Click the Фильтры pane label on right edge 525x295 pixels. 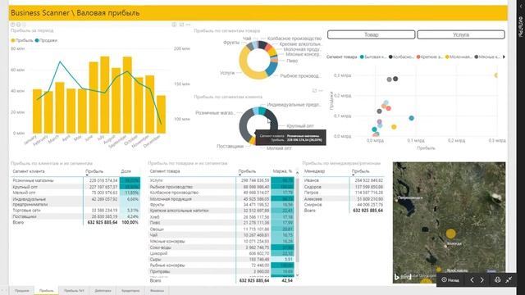click(x=521, y=27)
